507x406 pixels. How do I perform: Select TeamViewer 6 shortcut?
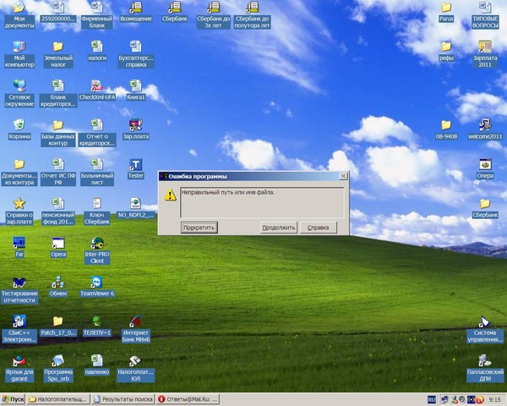click(97, 286)
